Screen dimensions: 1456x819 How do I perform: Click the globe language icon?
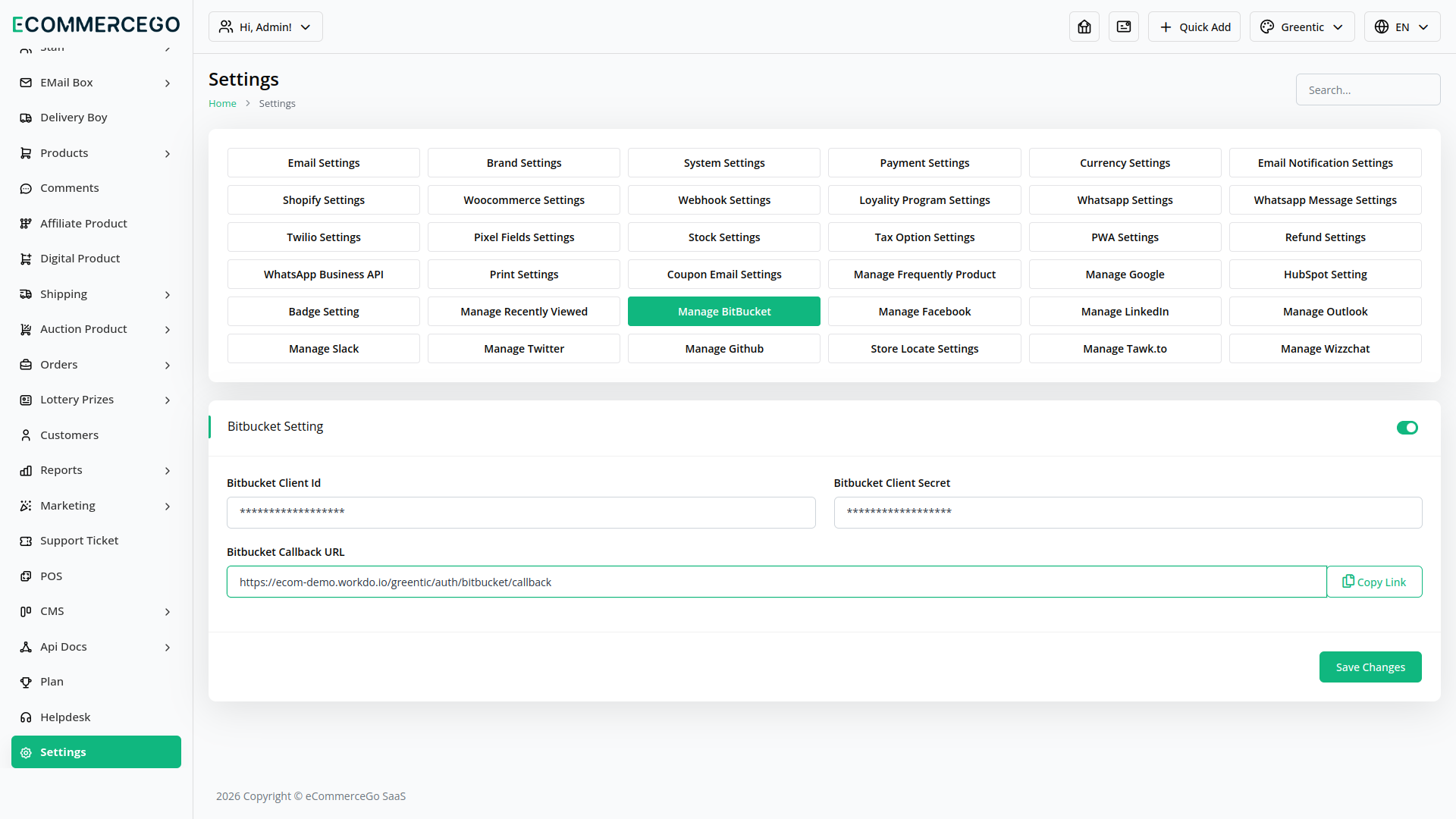click(1382, 27)
